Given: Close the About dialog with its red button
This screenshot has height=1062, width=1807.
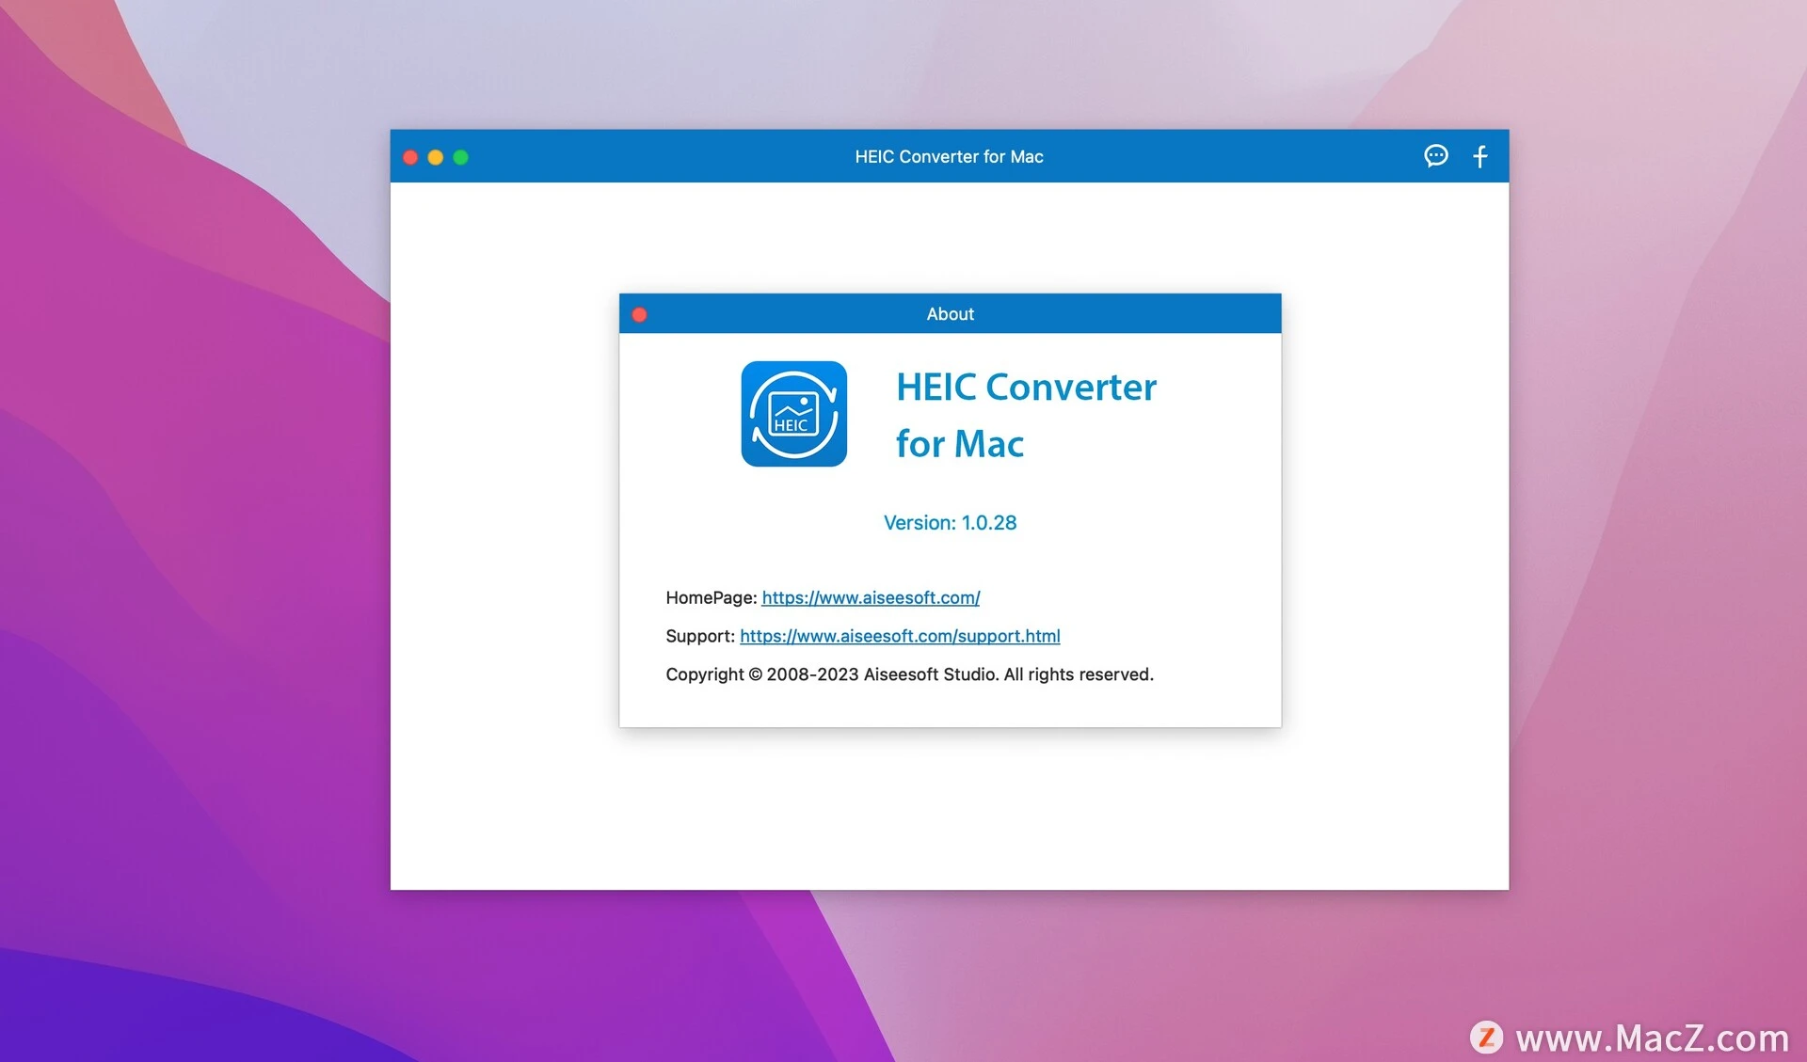Looking at the screenshot, I should [x=640, y=314].
